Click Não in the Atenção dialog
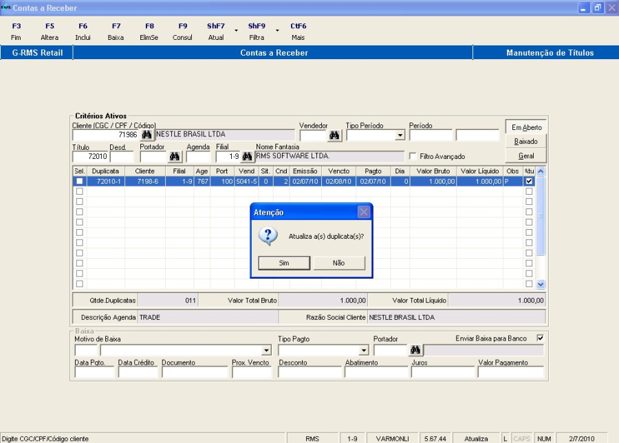This screenshot has width=619, height=443. coord(338,263)
